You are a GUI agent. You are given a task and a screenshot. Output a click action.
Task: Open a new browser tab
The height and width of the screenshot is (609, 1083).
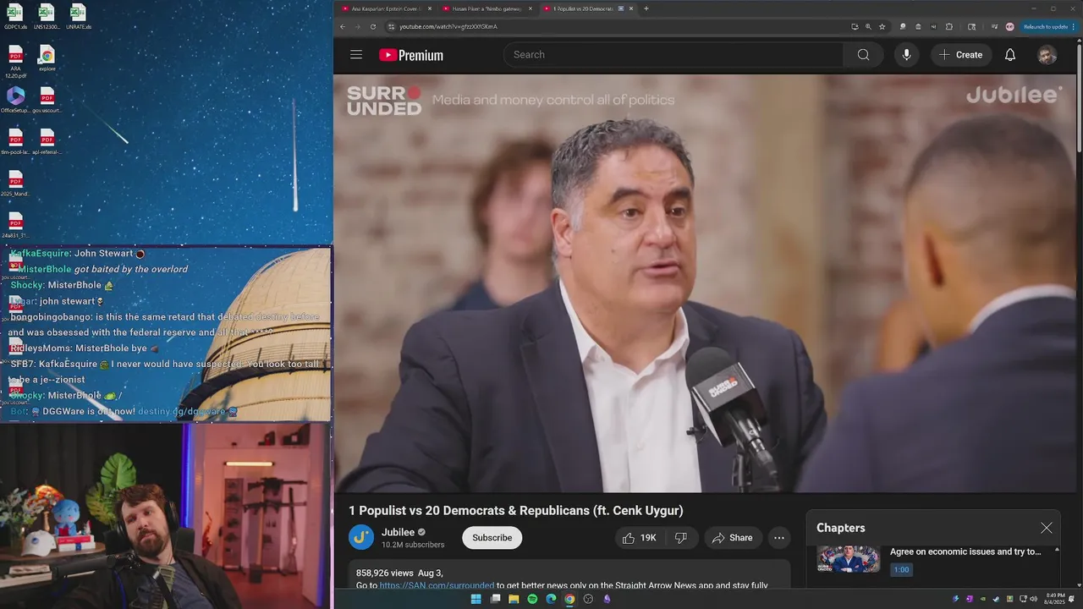646,8
